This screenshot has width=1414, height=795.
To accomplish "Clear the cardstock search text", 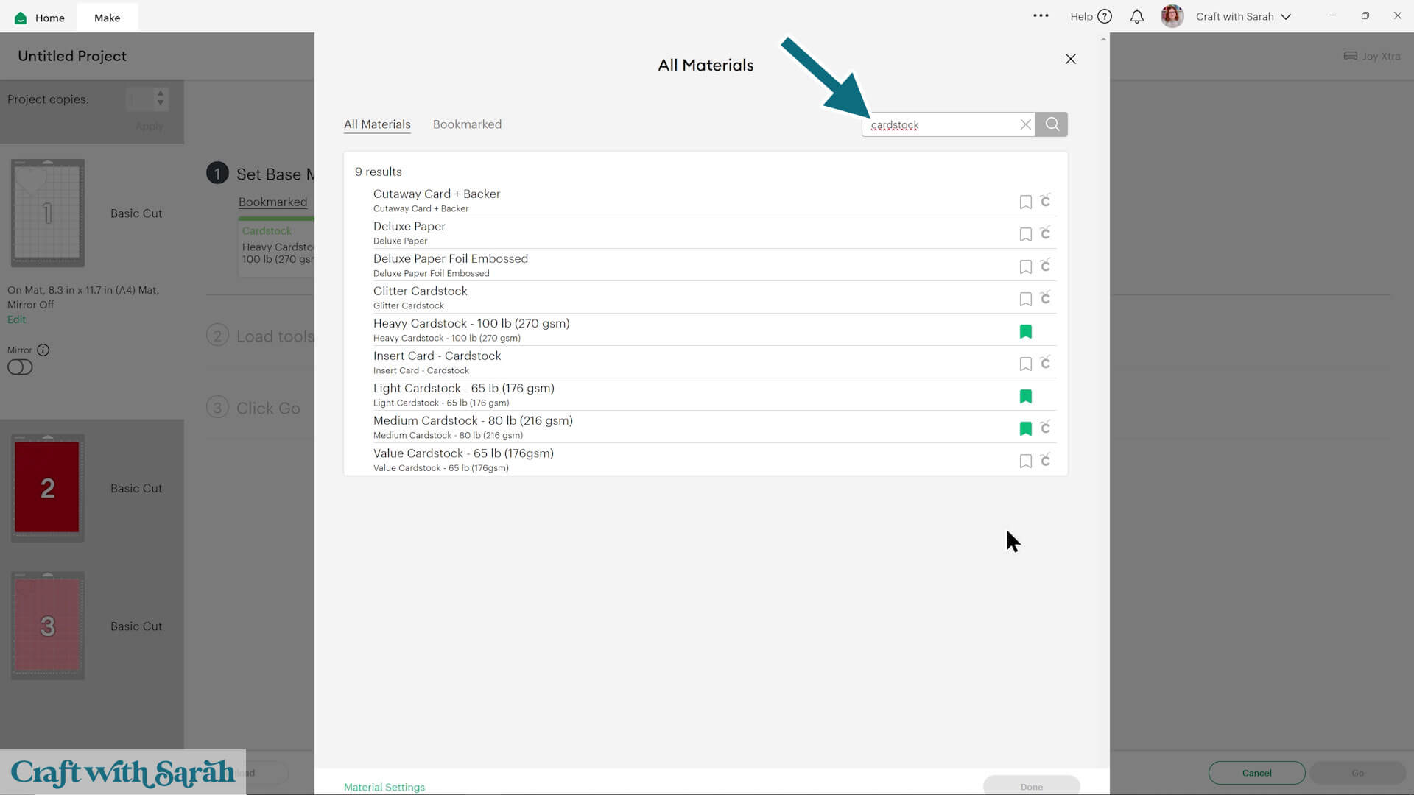I will tap(1025, 124).
